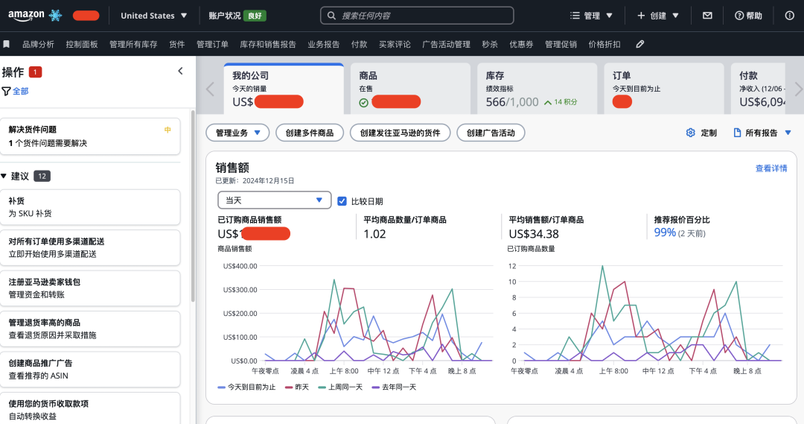This screenshot has width=804, height=424.
Task: Open the 解决货件问题 action card
Action: pyautogui.click(x=90, y=136)
